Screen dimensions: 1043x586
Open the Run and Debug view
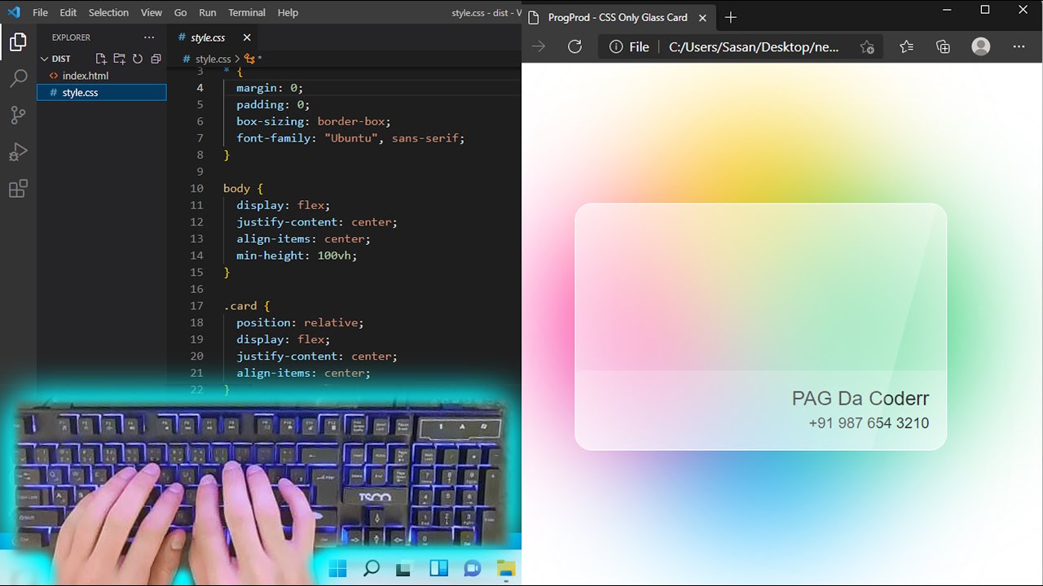18,152
